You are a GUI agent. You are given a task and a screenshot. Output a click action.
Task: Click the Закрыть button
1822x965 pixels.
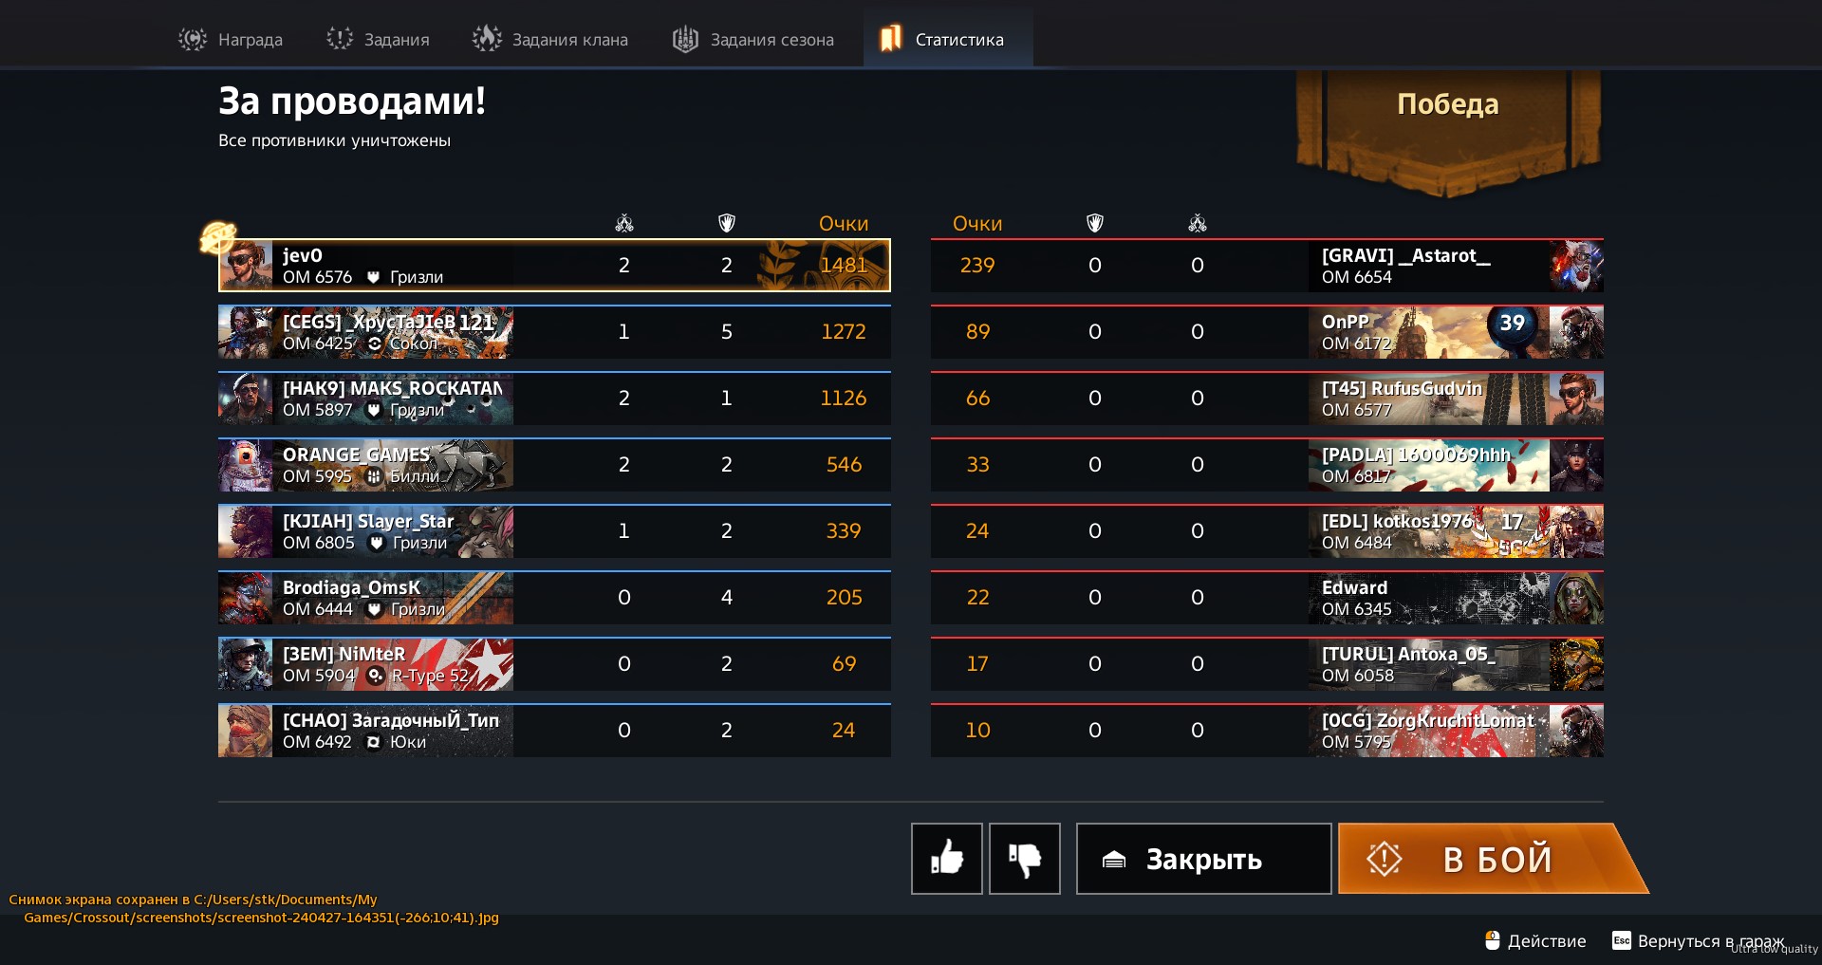[1203, 859]
